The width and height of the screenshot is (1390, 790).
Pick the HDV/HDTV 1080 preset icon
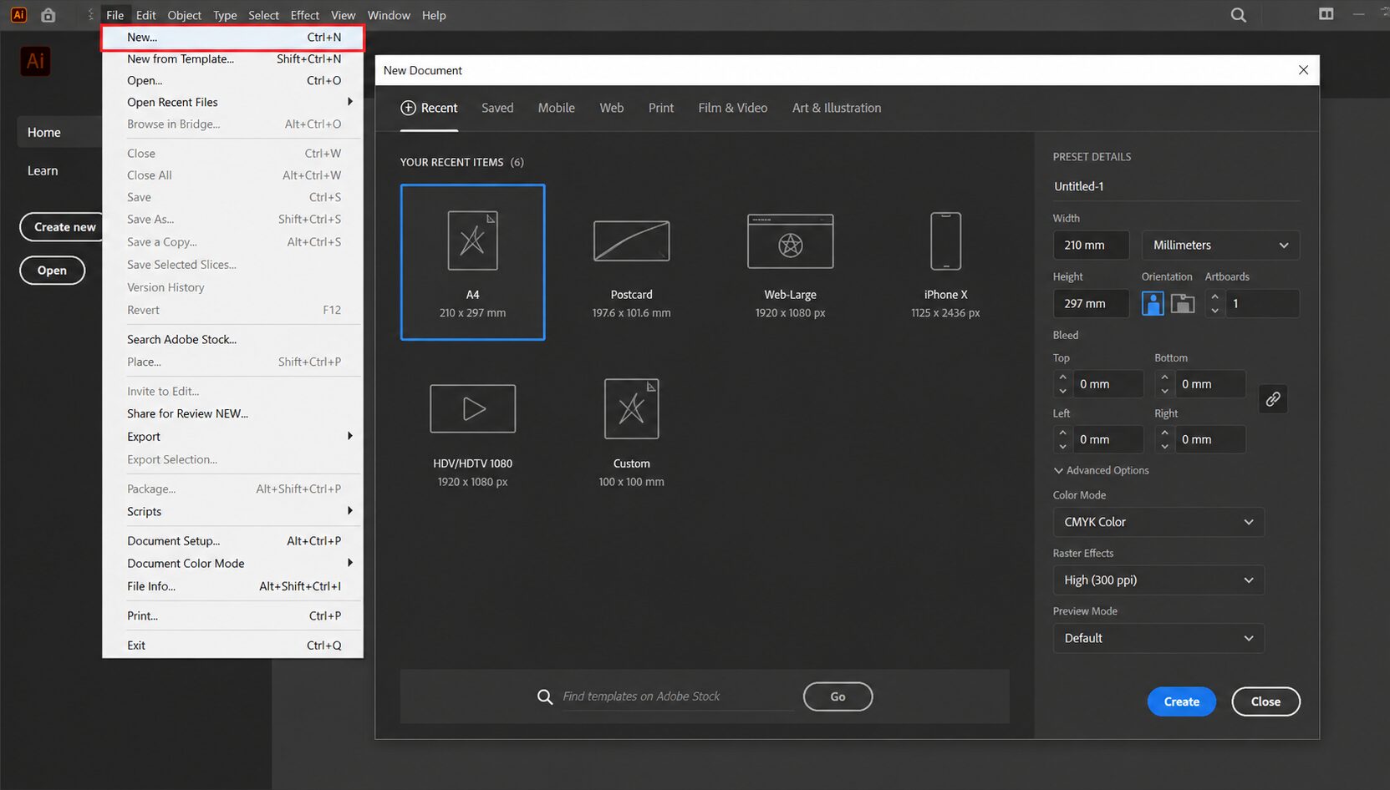click(472, 408)
